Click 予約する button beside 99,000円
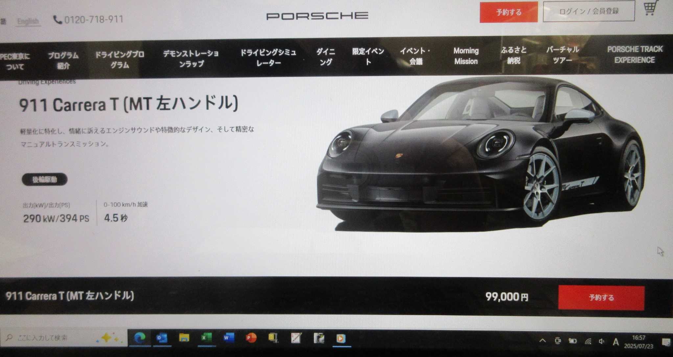Image resolution: width=673 pixels, height=357 pixels. (x=601, y=298)
